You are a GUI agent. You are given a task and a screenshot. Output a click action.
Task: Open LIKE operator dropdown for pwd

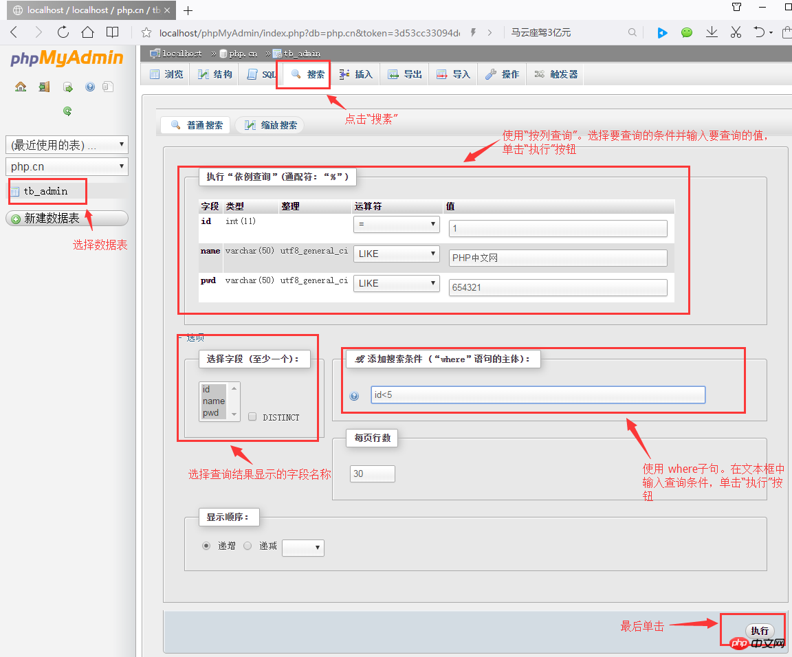397,283
